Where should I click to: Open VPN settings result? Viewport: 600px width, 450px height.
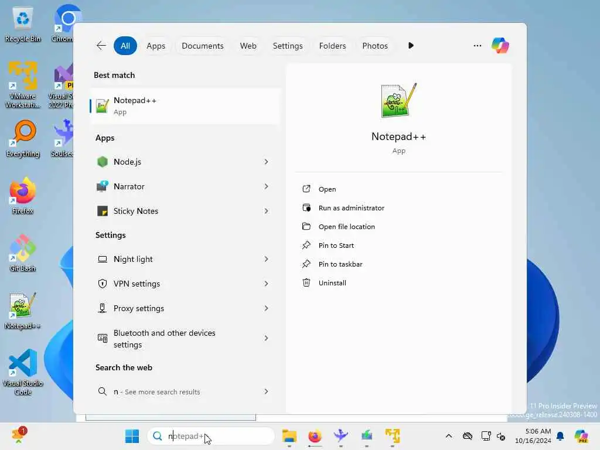point(185,284)
